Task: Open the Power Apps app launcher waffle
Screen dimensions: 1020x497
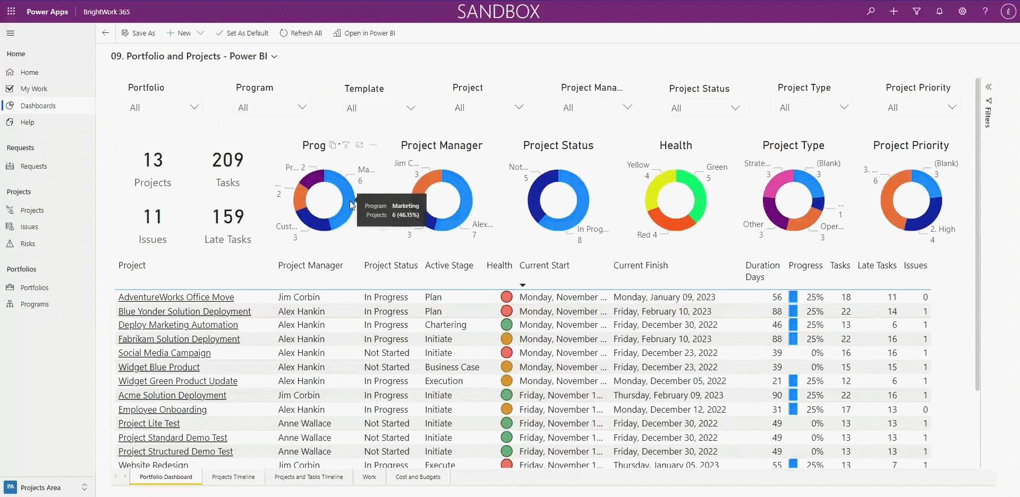Action: click(x=11, y=11)
